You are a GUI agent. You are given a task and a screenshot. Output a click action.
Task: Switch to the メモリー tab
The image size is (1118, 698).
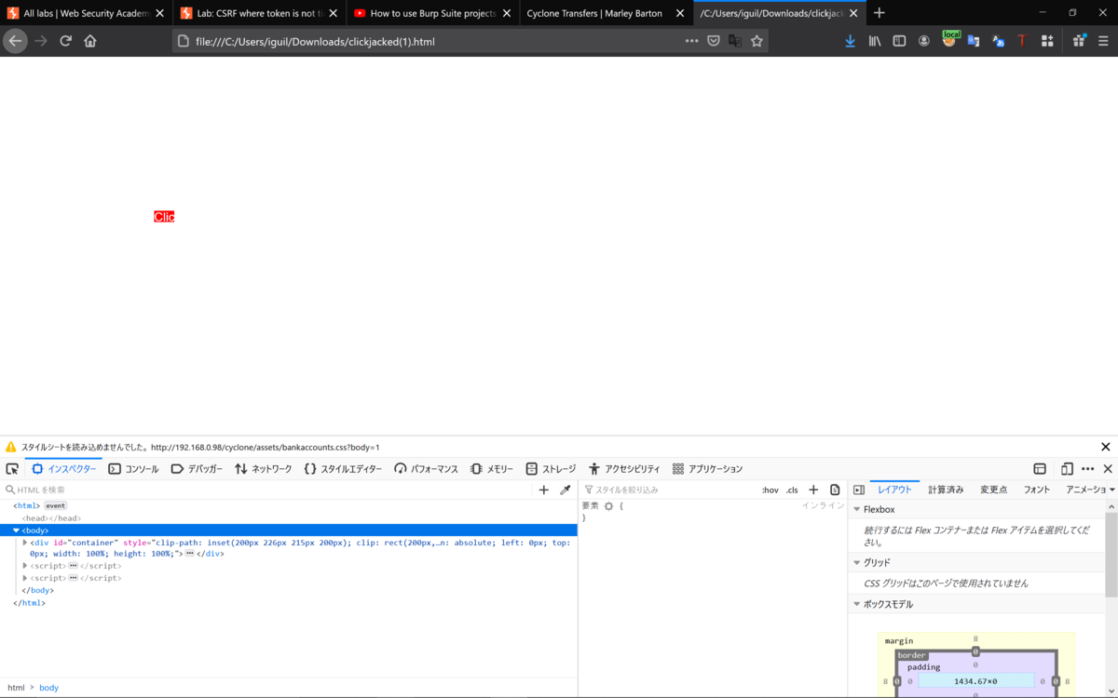tap(492, 469)
